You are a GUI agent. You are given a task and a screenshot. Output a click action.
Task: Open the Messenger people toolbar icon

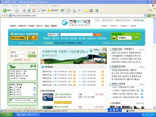click(97, 10)
